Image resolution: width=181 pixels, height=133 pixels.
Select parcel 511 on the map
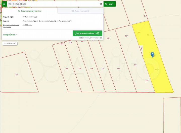click(x=103, y=69)
